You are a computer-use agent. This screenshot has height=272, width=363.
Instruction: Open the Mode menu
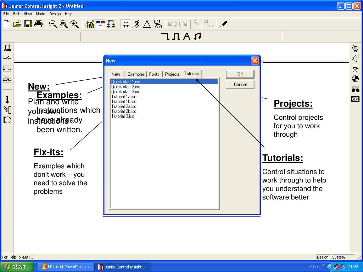pyautogui.click(x=40, y=14)
